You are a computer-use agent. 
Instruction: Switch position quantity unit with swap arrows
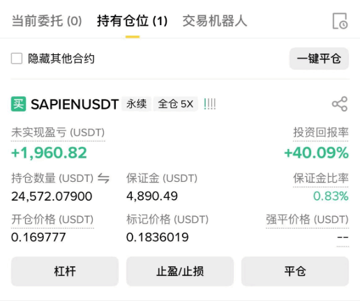click(103, 178)
